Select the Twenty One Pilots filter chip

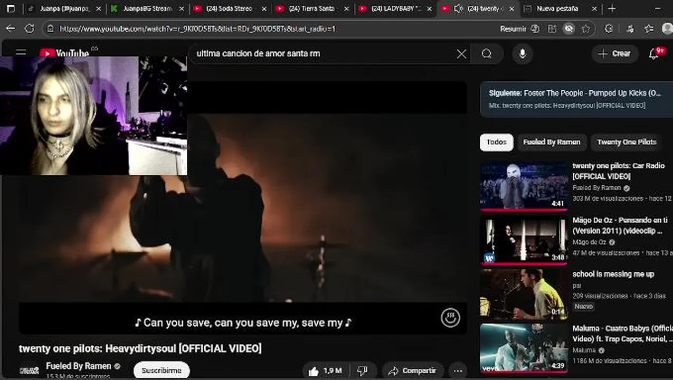pyautogui.click(x=627, y=142)
